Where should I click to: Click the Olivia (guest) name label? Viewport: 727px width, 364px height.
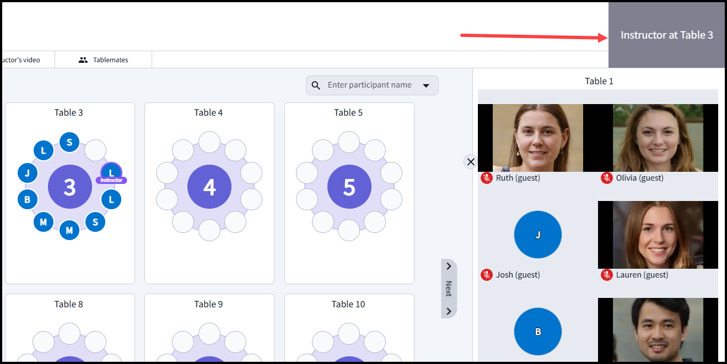(640, 178)
